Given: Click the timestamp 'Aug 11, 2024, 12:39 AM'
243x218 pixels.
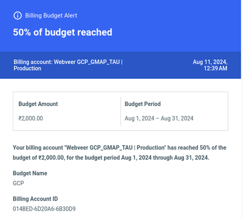Looking at the screenshot, I should click(x=210, y=65).
